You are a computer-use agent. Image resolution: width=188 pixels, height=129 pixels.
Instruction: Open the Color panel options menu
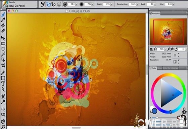click(x=186, y=68)
